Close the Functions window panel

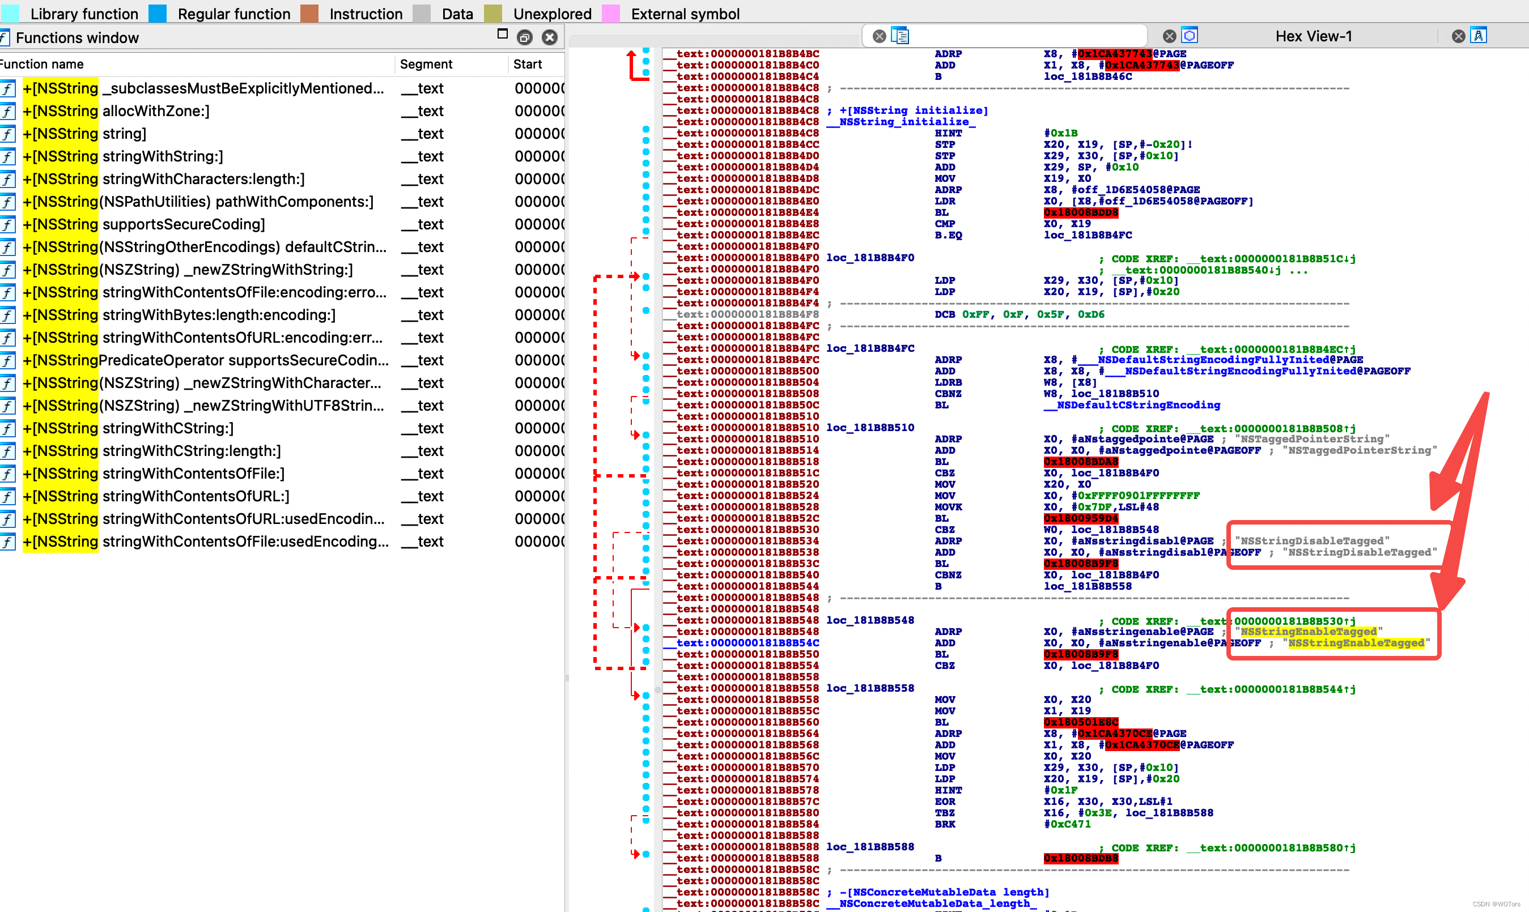click(x=550, y=37)
